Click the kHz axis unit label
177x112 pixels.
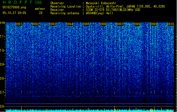point(3,23)
